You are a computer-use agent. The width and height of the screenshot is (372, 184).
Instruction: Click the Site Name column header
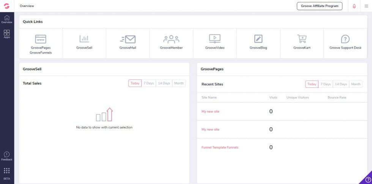pos(209,97)
